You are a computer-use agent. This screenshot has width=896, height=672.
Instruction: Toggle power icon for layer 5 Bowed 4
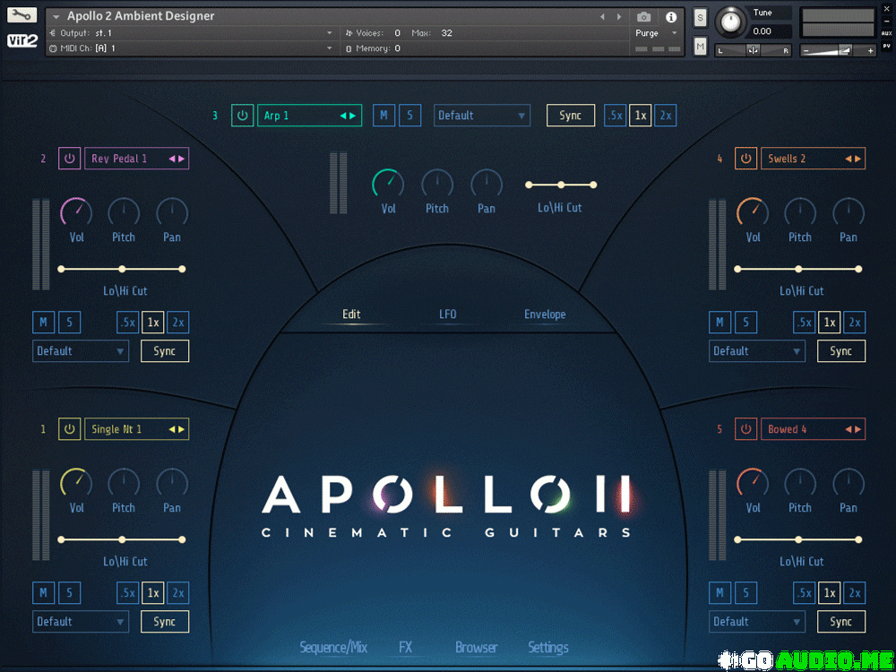pyautogui.click(x=746, y=429)
